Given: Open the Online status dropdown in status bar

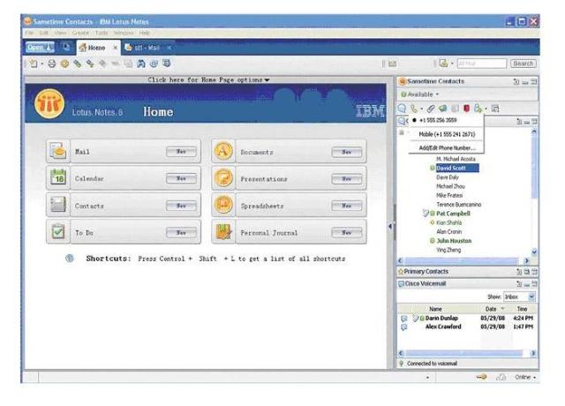Looking at the screenshot, I should click(525, 377).
